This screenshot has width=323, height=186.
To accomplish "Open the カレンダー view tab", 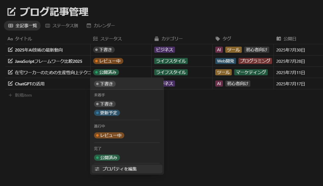I will 101,26.
